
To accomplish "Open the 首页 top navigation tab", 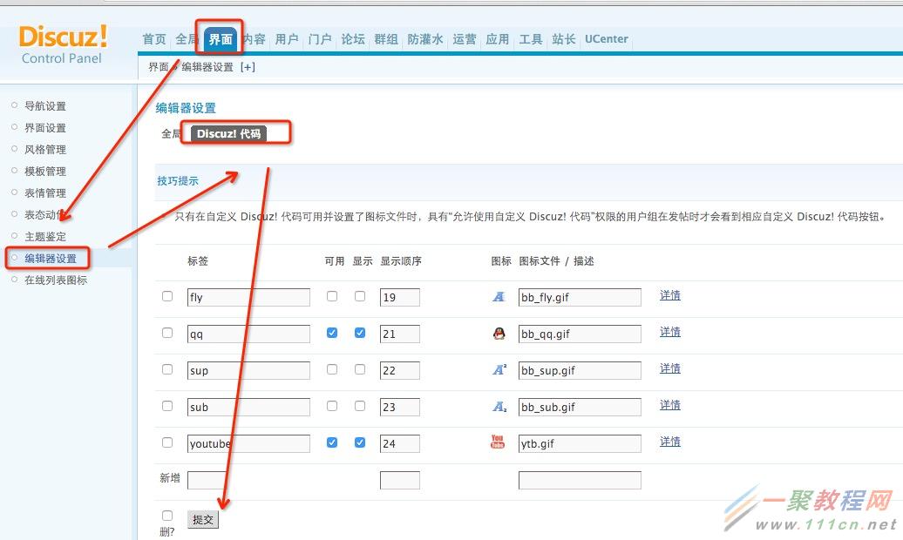I will point(154,39).
